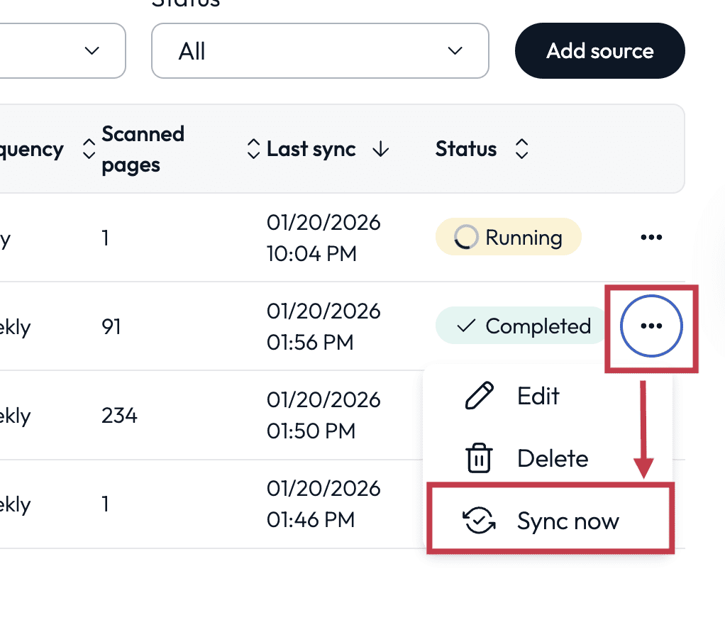The height and width of the screenshot is (620, 725).
Task: Choose Edit from the context menu
Action: 548,397
